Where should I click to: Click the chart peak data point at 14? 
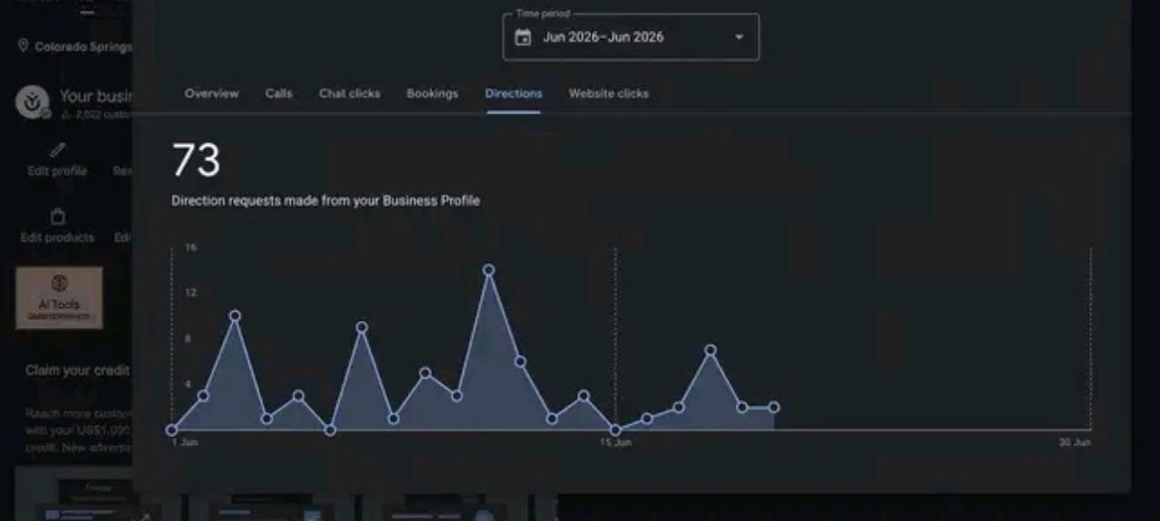488,270
